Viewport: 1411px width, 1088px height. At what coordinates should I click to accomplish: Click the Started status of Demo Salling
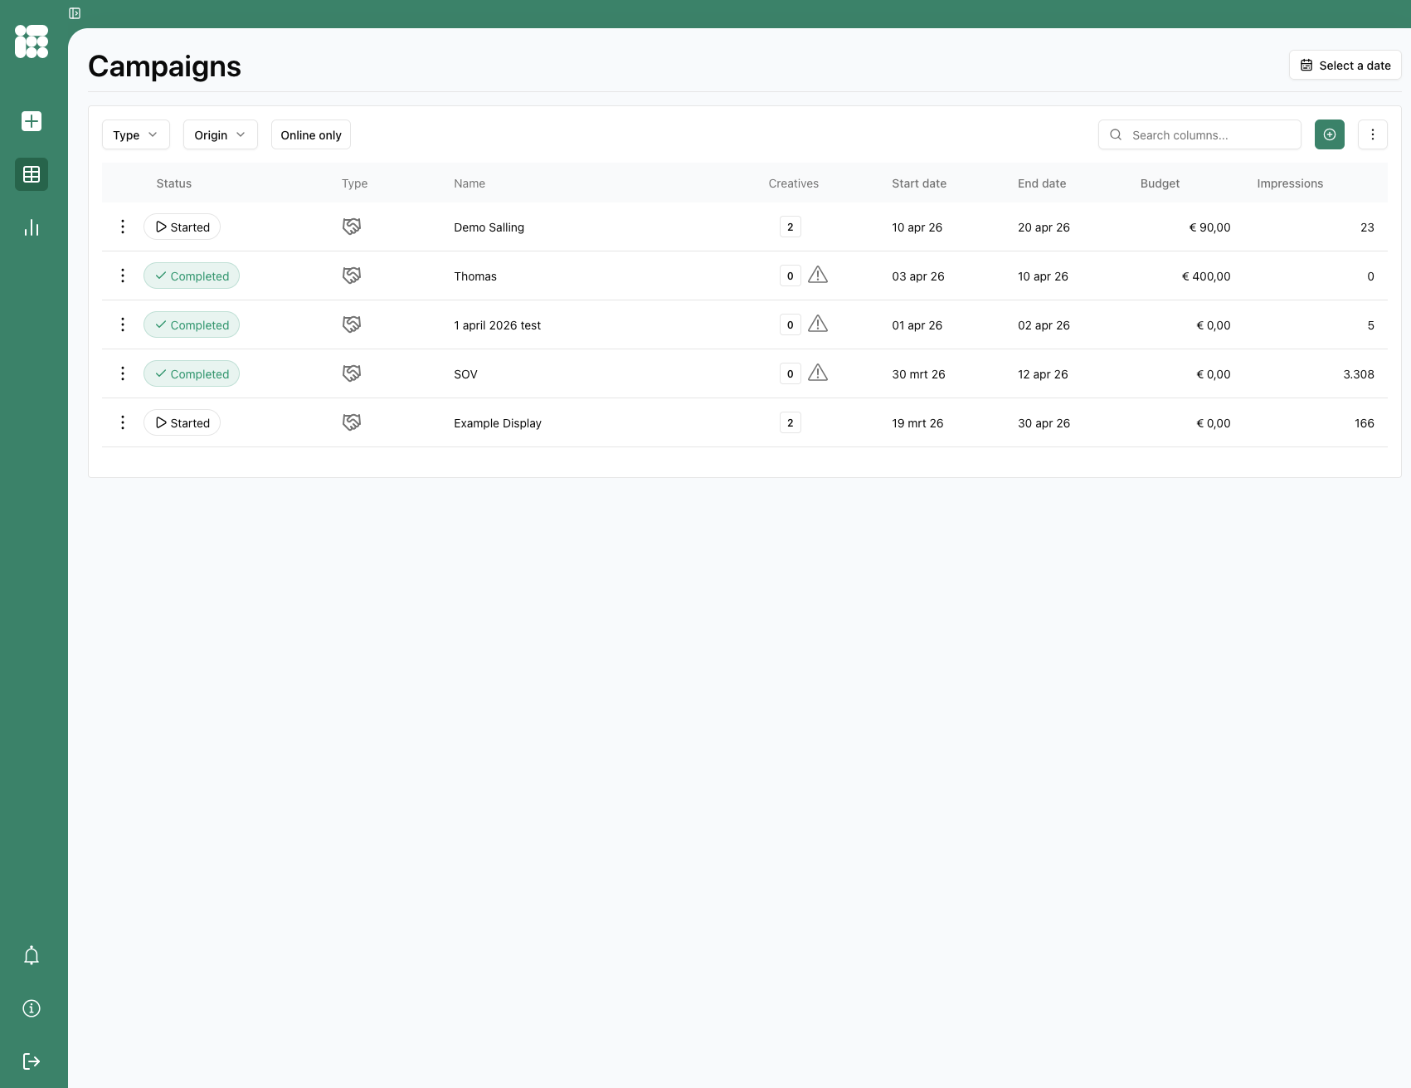point(182,227)
